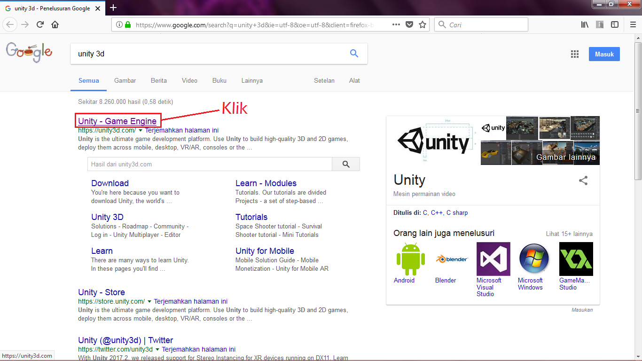
Task: Open the Unity - Game Engine result
Action: coord(117,121)
